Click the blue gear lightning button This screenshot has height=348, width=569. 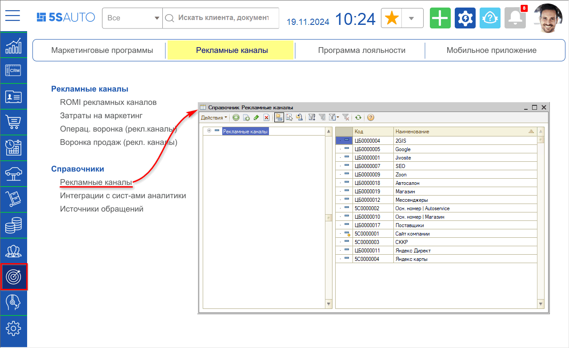click(465, 18)
